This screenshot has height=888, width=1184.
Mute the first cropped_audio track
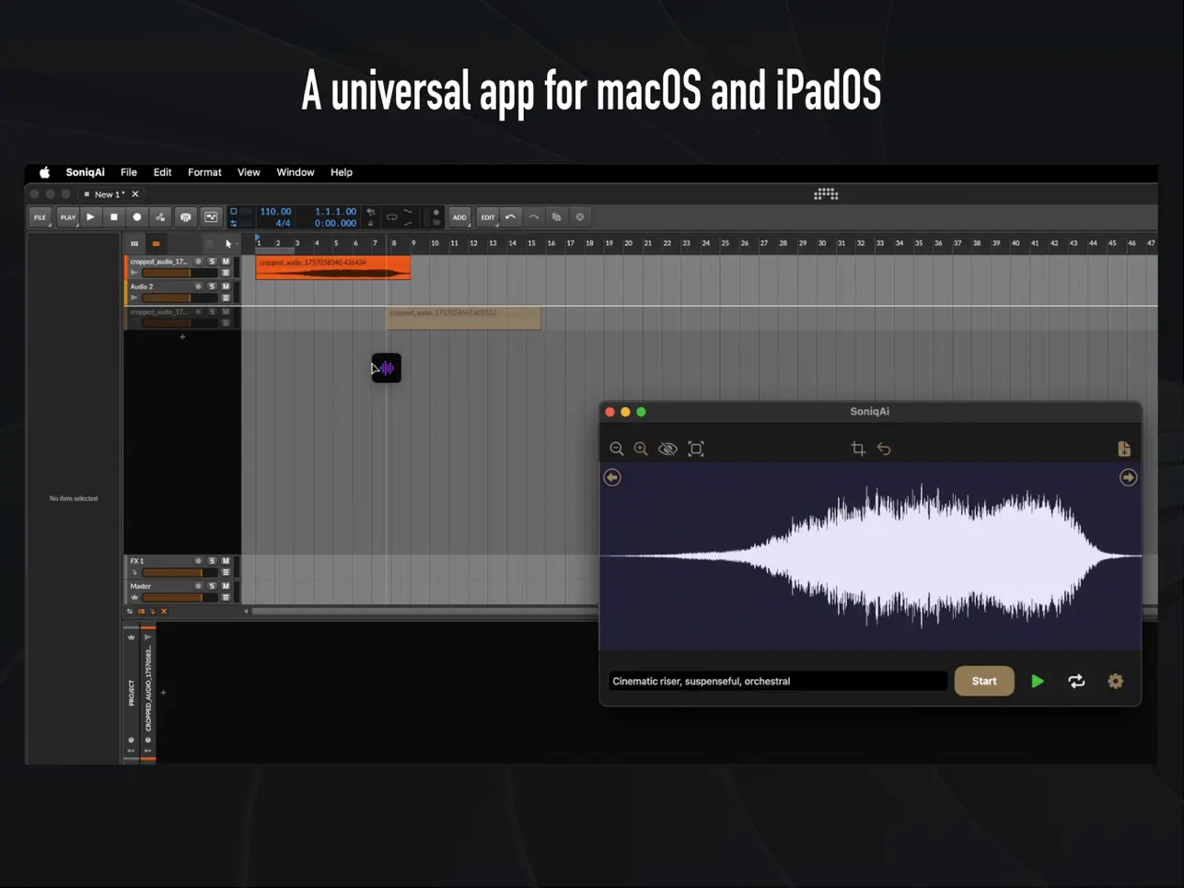pos(226,262)
